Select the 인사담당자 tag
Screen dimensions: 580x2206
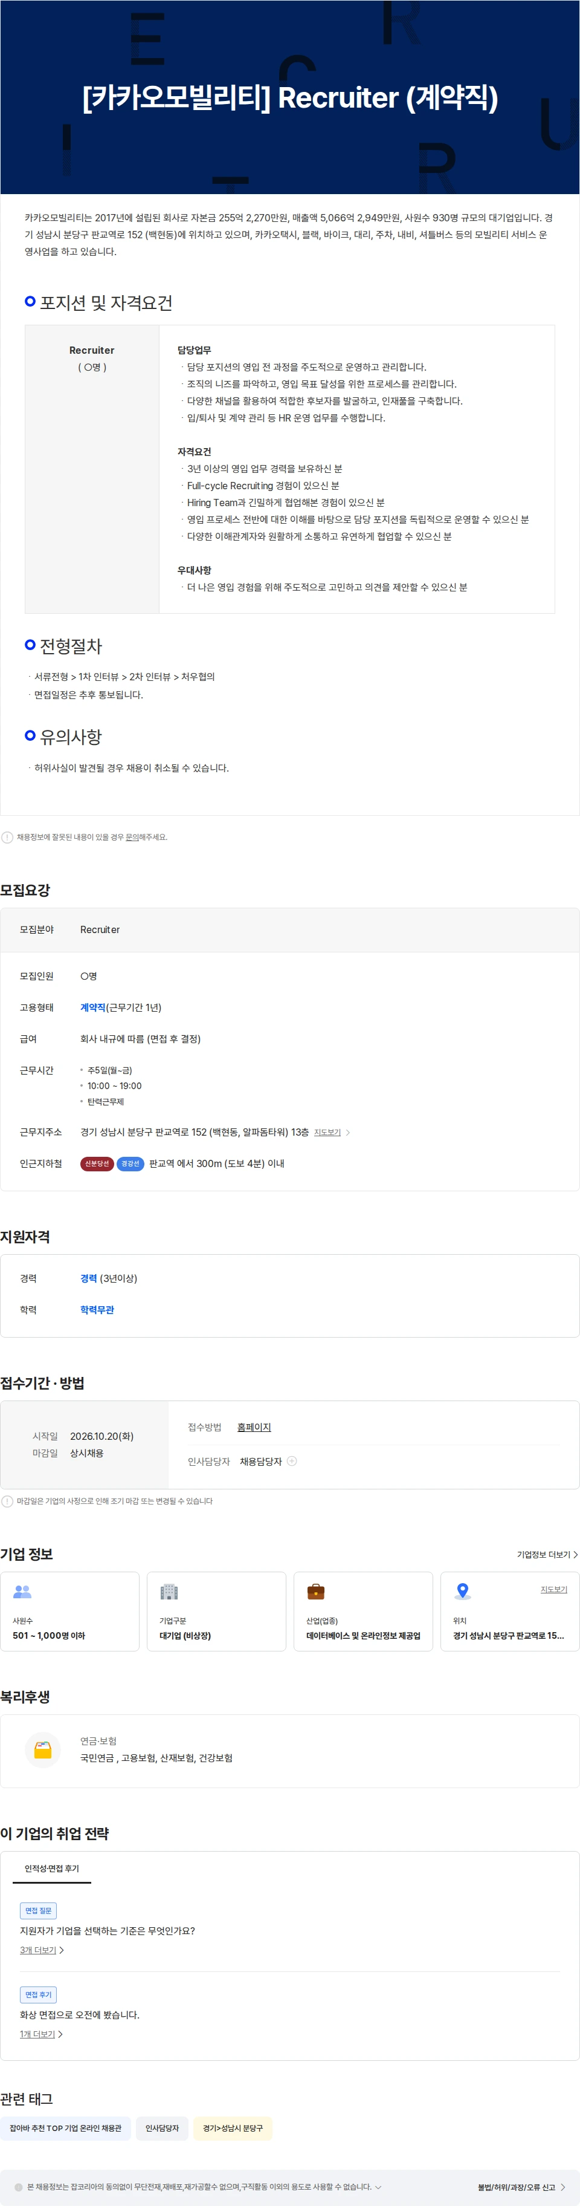[x=162, y=2128]
